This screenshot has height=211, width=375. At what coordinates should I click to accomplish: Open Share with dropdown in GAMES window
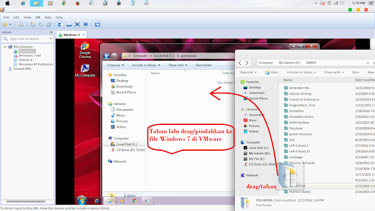tap(334, 72)
